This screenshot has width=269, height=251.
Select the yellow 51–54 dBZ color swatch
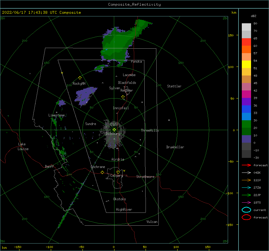(246, 64)
